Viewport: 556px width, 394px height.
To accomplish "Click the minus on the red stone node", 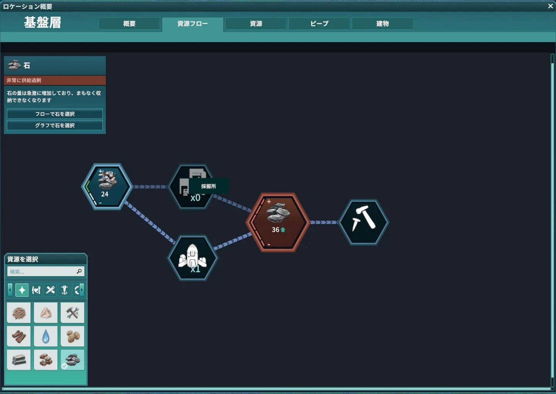I will click(x=269, y=245).
